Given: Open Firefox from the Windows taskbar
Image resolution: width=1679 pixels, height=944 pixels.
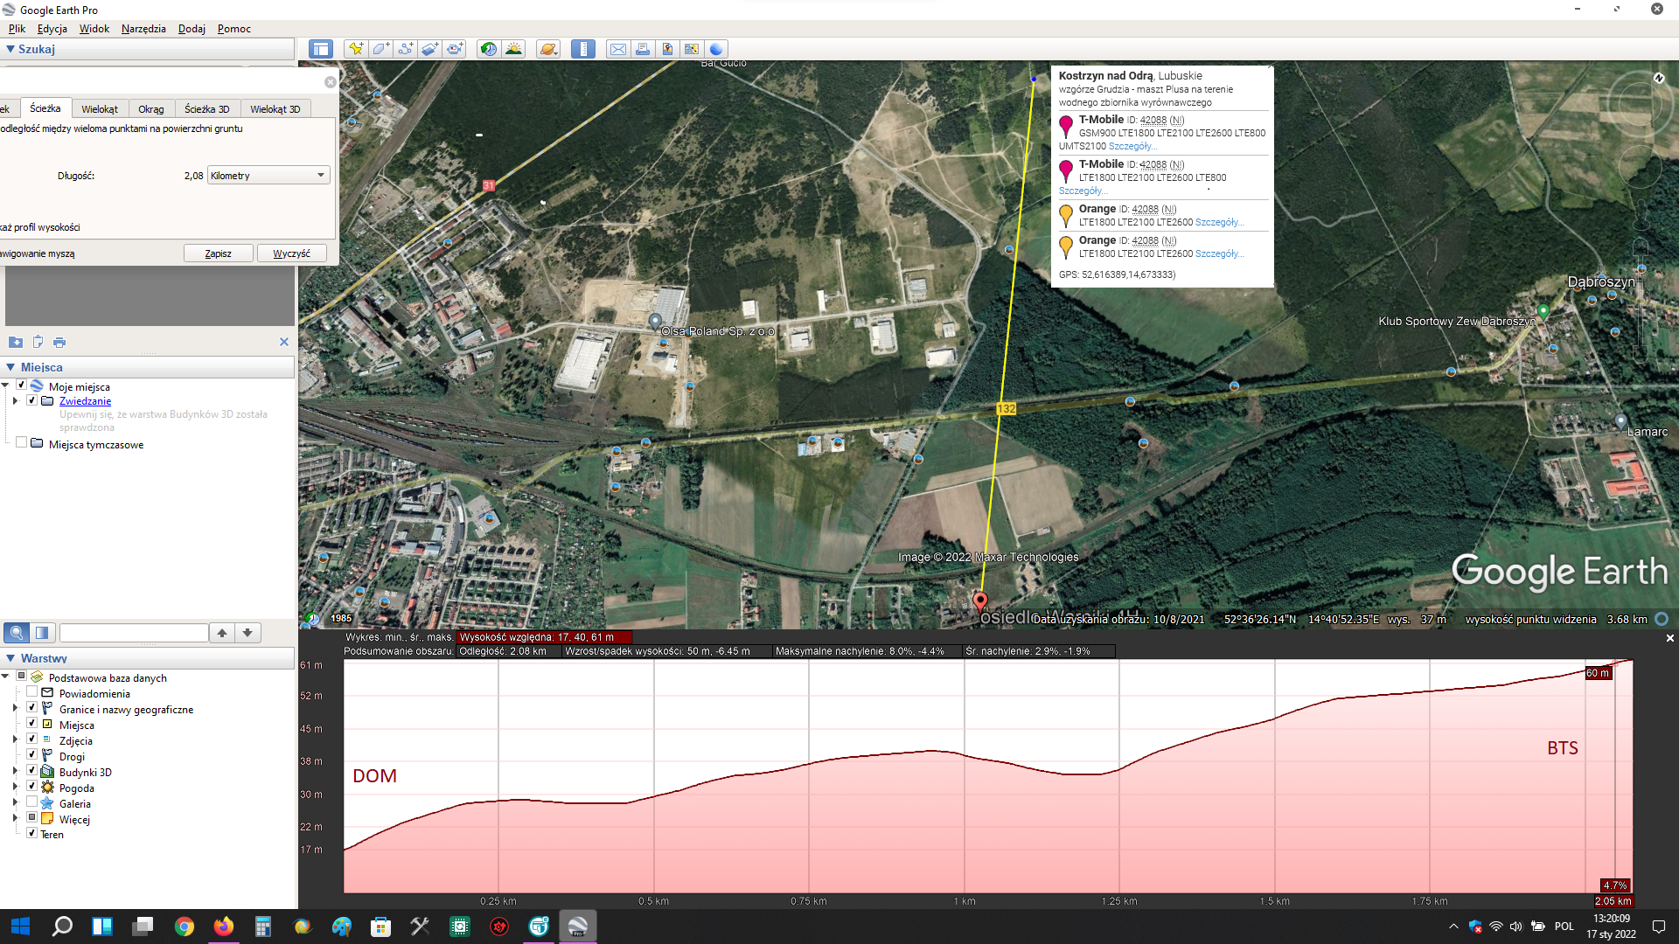Looking at the screenshot, I should [224, 927].
